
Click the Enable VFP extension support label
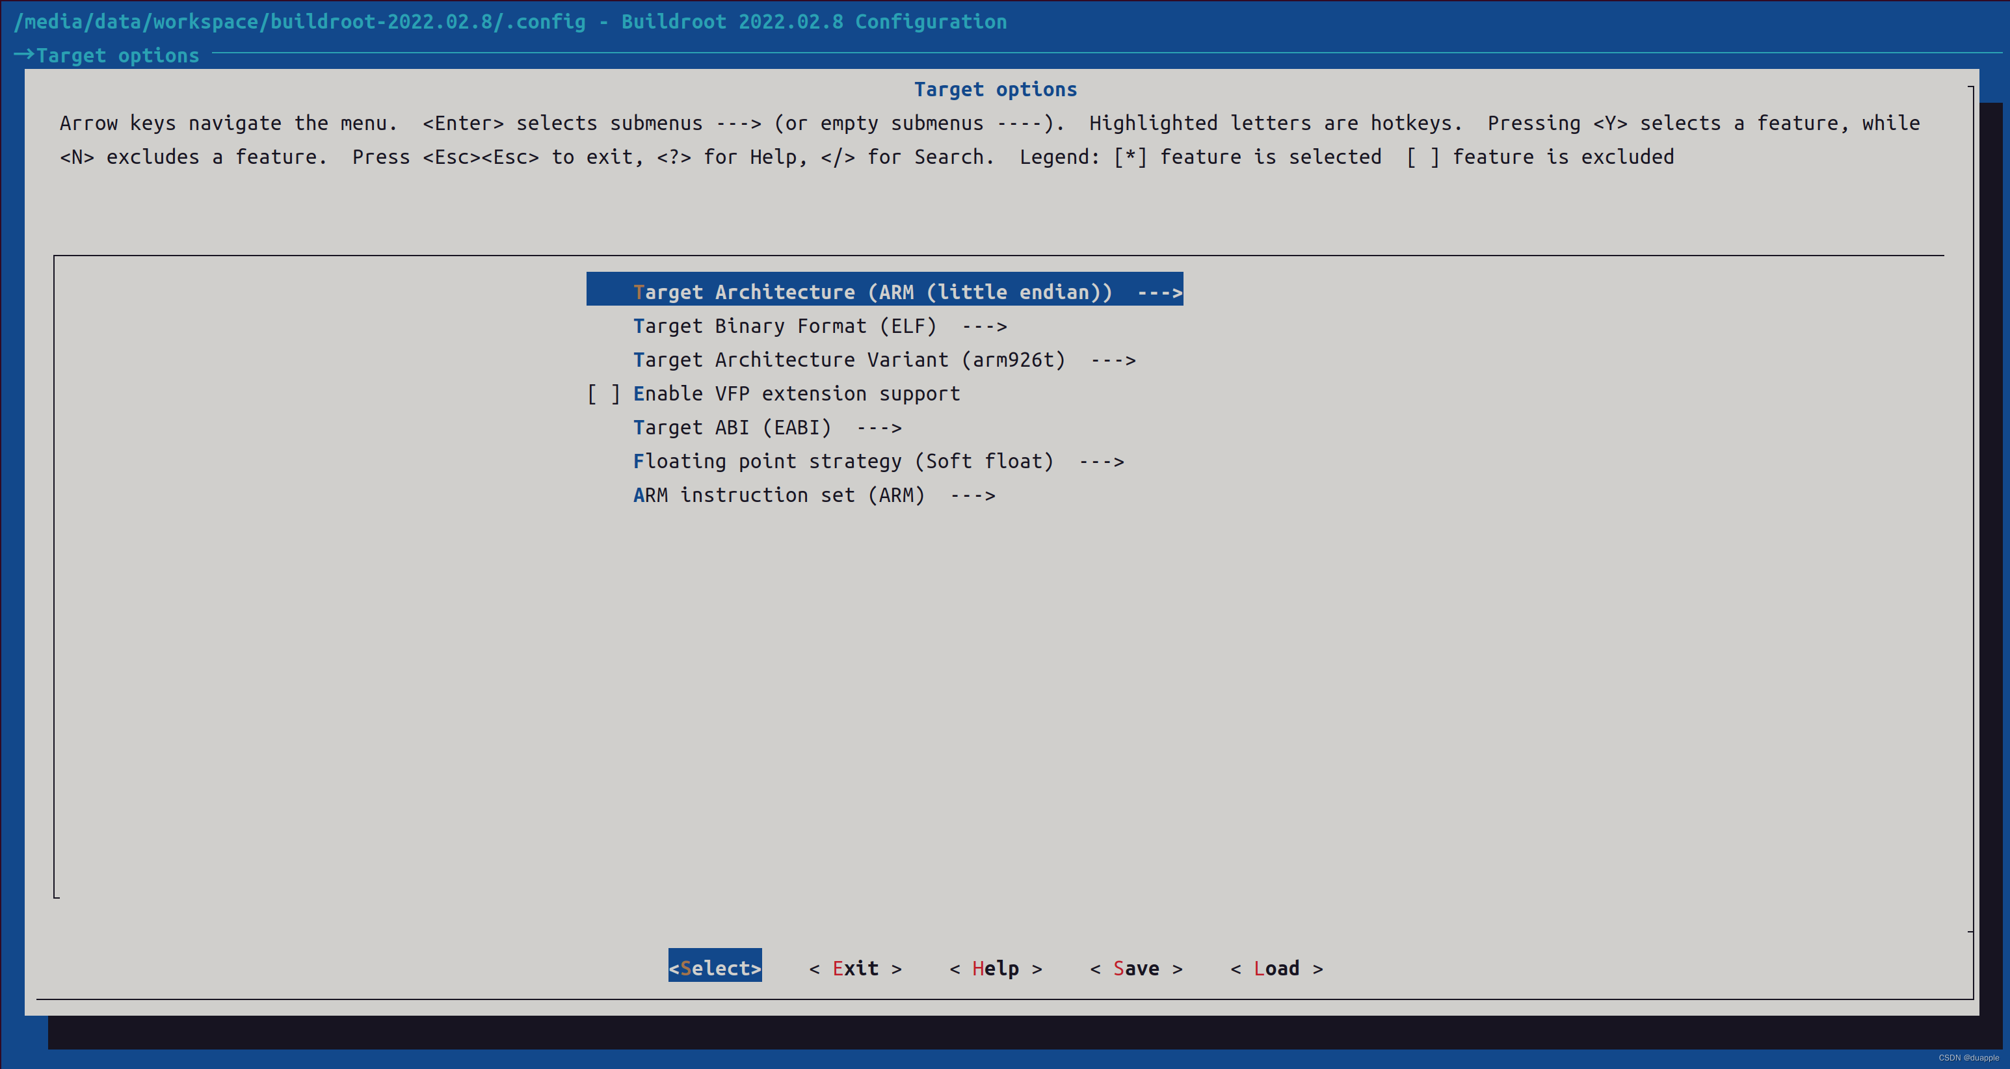point(796,394)
